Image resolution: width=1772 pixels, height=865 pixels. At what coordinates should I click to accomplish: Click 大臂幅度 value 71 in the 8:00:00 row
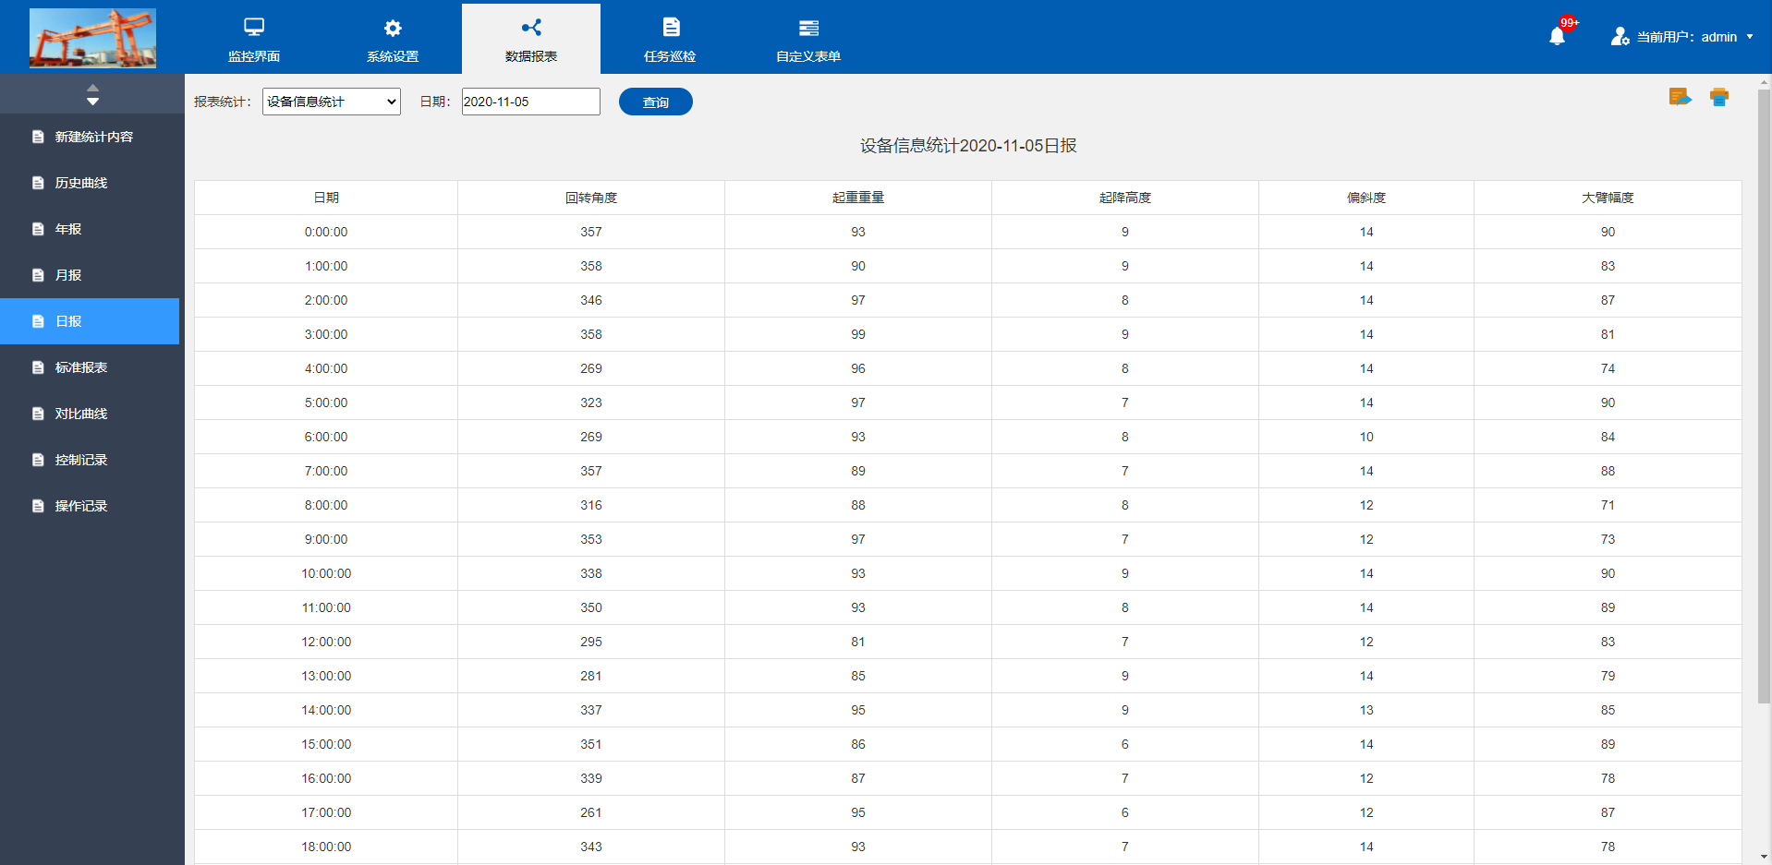1608,505
